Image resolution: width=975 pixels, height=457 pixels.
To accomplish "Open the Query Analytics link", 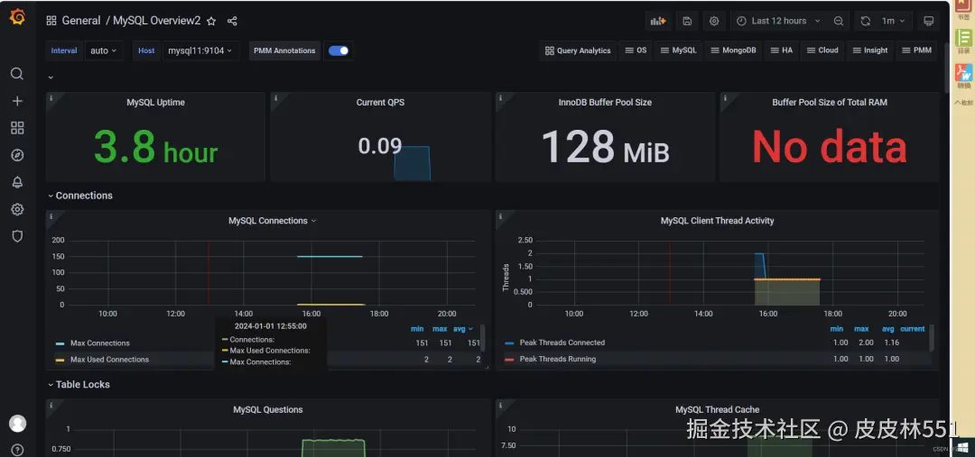I will point(579,50).
